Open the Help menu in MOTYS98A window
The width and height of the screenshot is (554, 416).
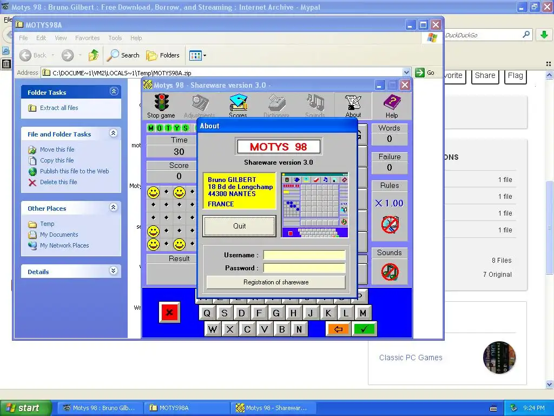coord(136,38)
